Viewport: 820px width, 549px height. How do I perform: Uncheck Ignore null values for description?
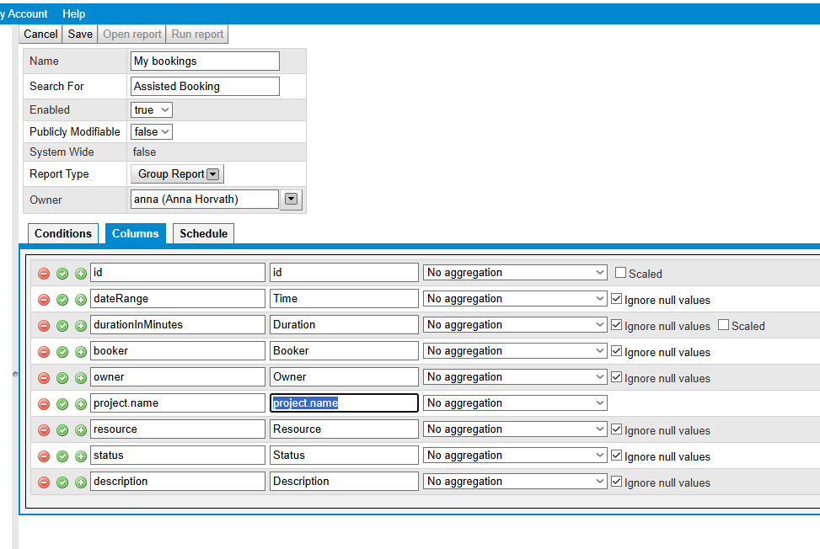(x=617, y=482)
